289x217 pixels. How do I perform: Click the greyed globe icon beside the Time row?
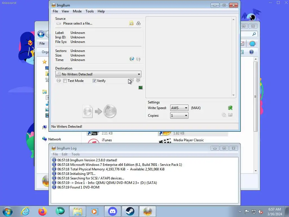pyautogui.click(x=138, y=59)
